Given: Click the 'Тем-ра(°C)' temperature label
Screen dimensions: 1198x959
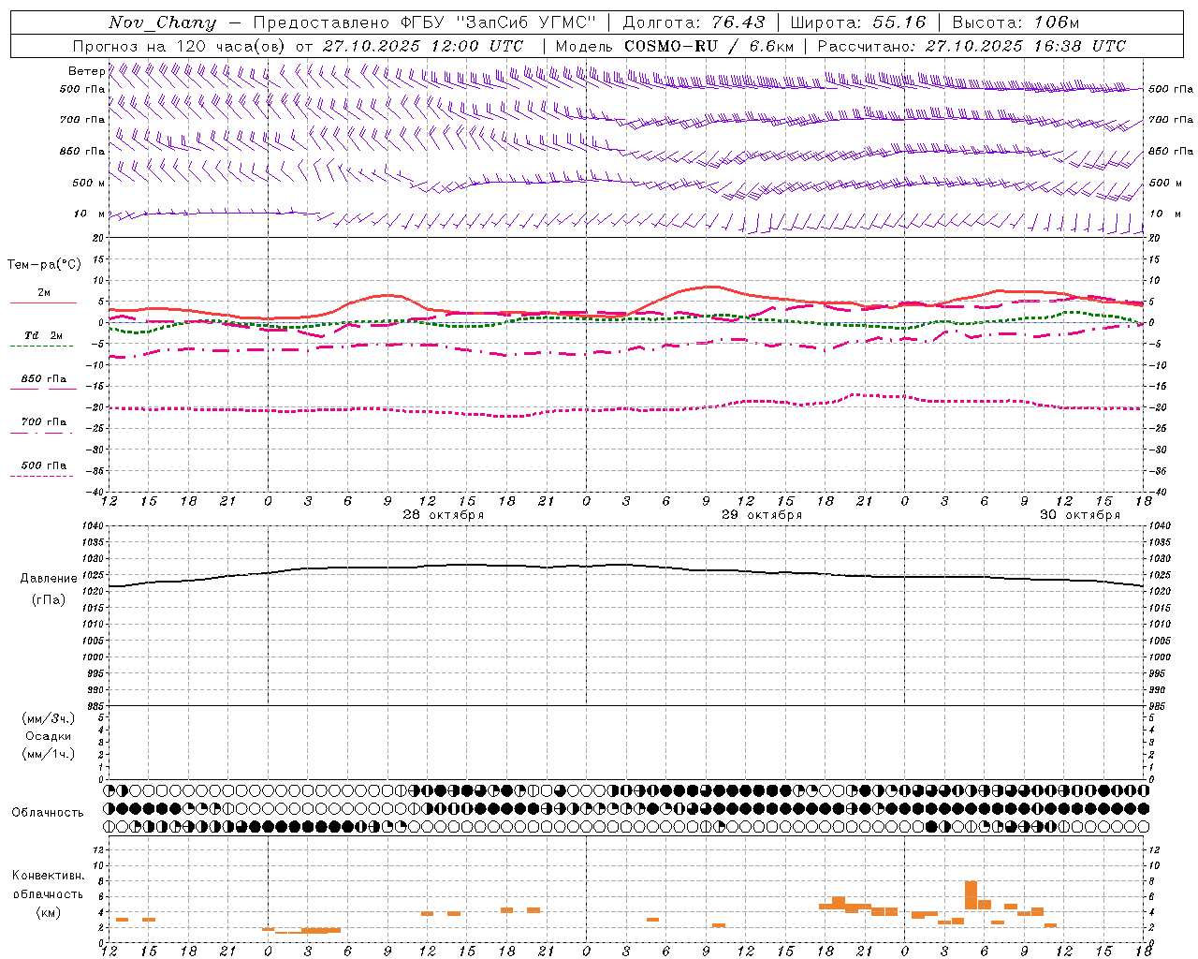Looking at the screenshot, I should 44,265.
